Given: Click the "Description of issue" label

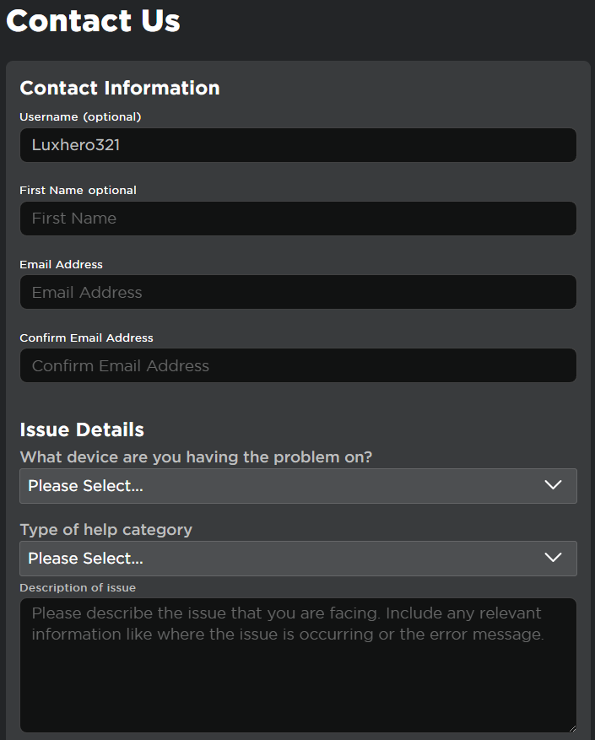Looking at the screenshot, I should pos(78,587).
